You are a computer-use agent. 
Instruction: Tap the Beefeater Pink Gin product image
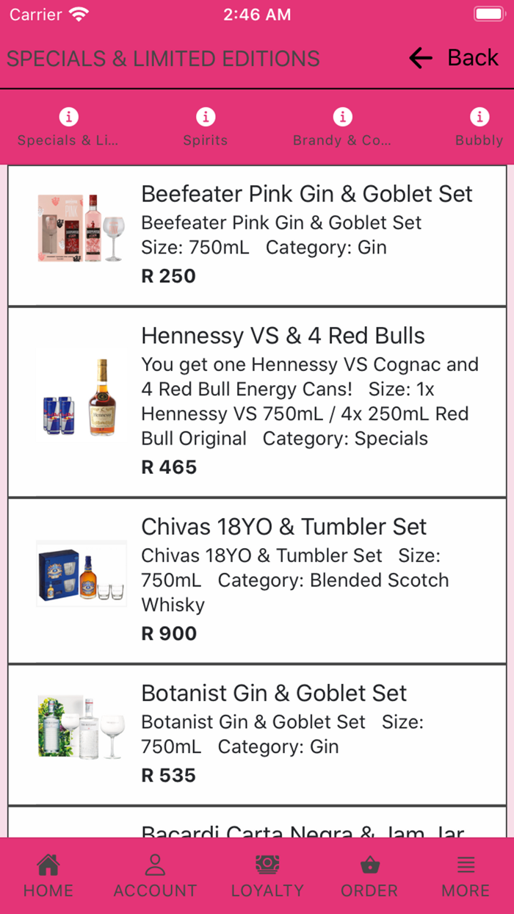click(x=82, y=228)
